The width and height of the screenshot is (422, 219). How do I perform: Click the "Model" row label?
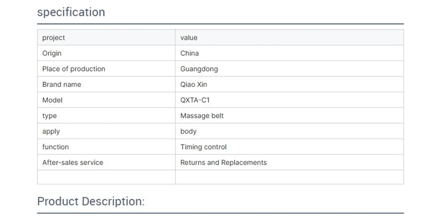pyautogui.click(x=52, y=100)
